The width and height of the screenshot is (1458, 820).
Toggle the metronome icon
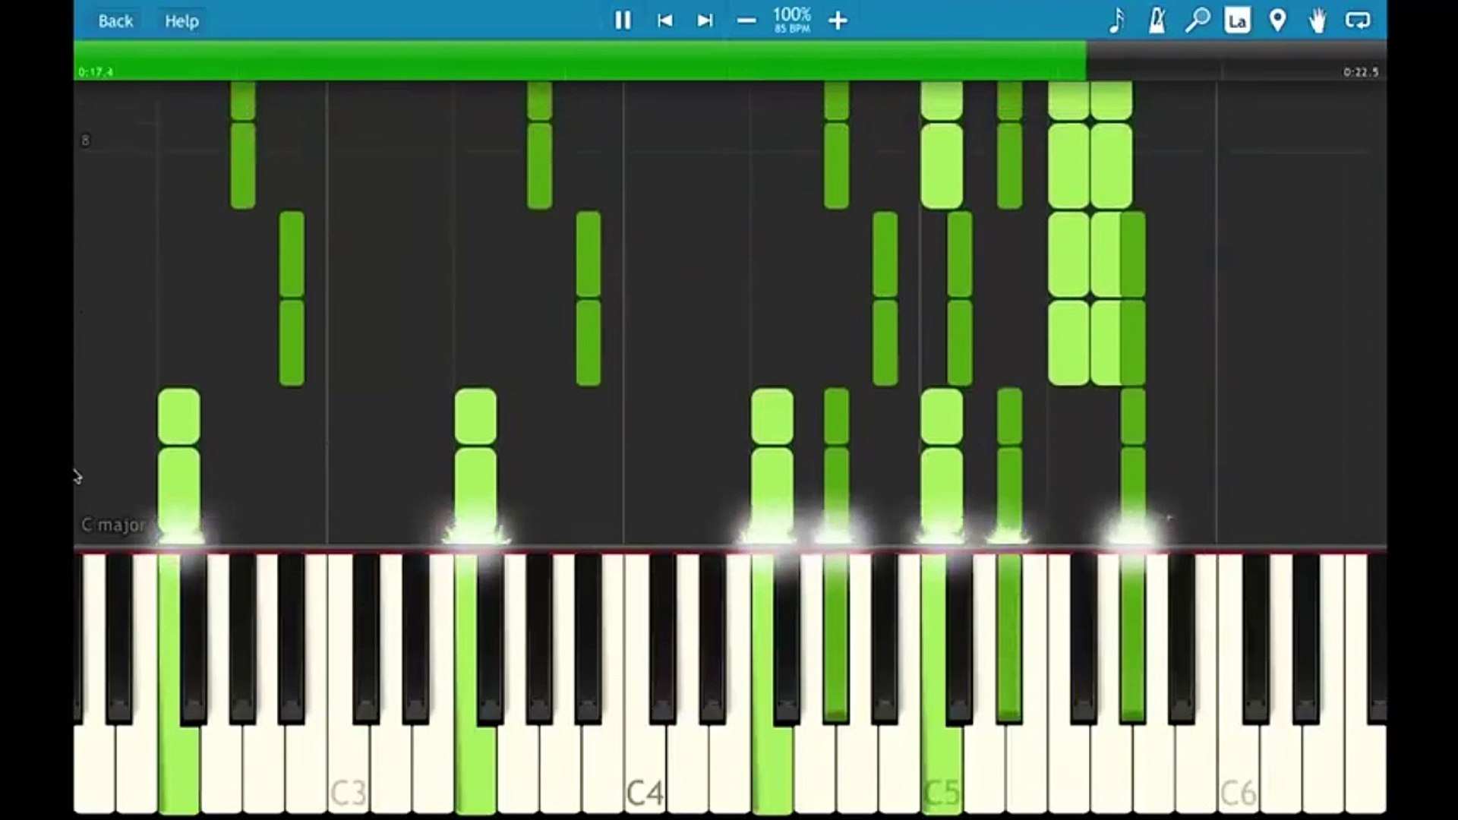coord(1157,20)
